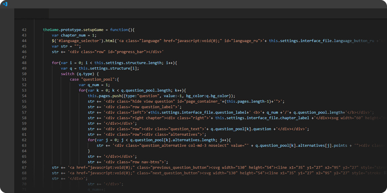387x193 pixels.
Task: Click line number 47 in the gutter
Action: tap(24, 57)
